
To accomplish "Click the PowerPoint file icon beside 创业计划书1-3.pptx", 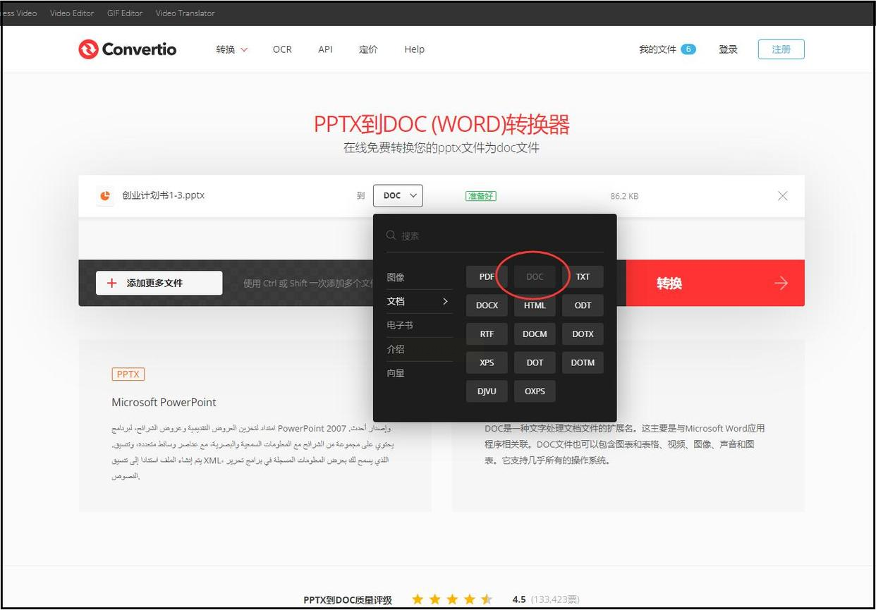I will tap(105, 196).
